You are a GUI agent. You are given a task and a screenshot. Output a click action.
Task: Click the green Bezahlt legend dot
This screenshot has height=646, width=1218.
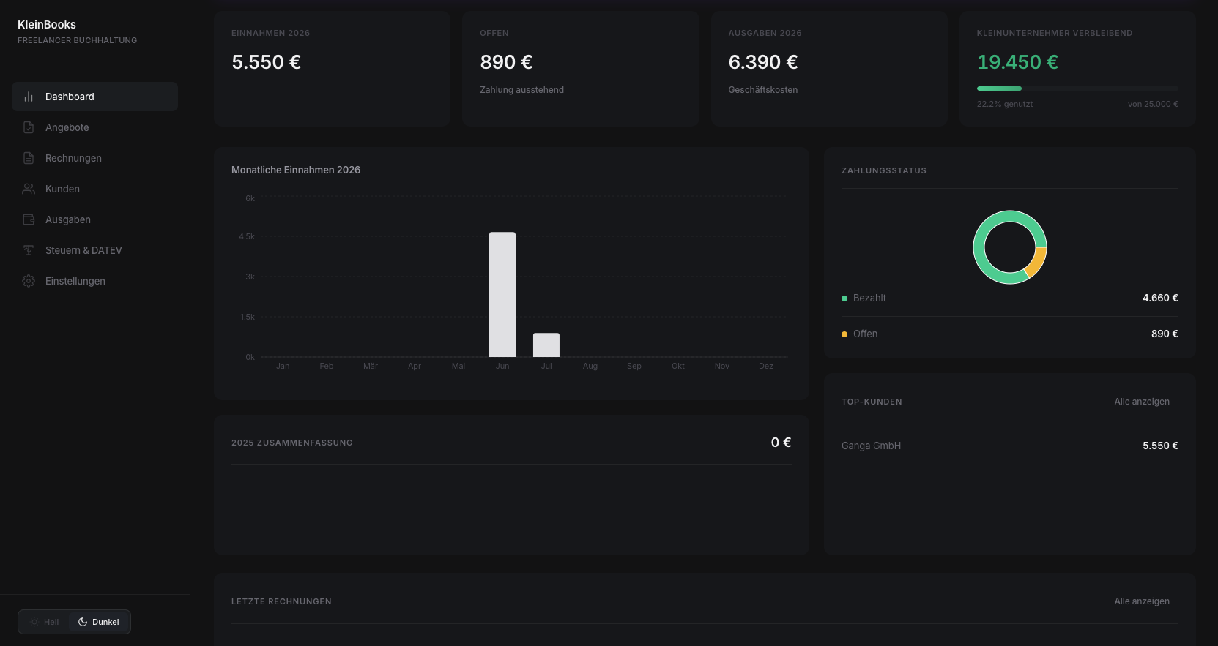(844, 298)
